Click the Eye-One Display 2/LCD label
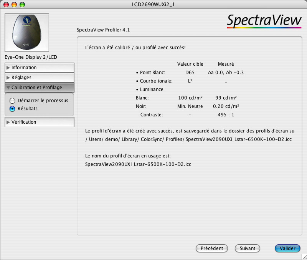307x260 pixels. (31, 57)
